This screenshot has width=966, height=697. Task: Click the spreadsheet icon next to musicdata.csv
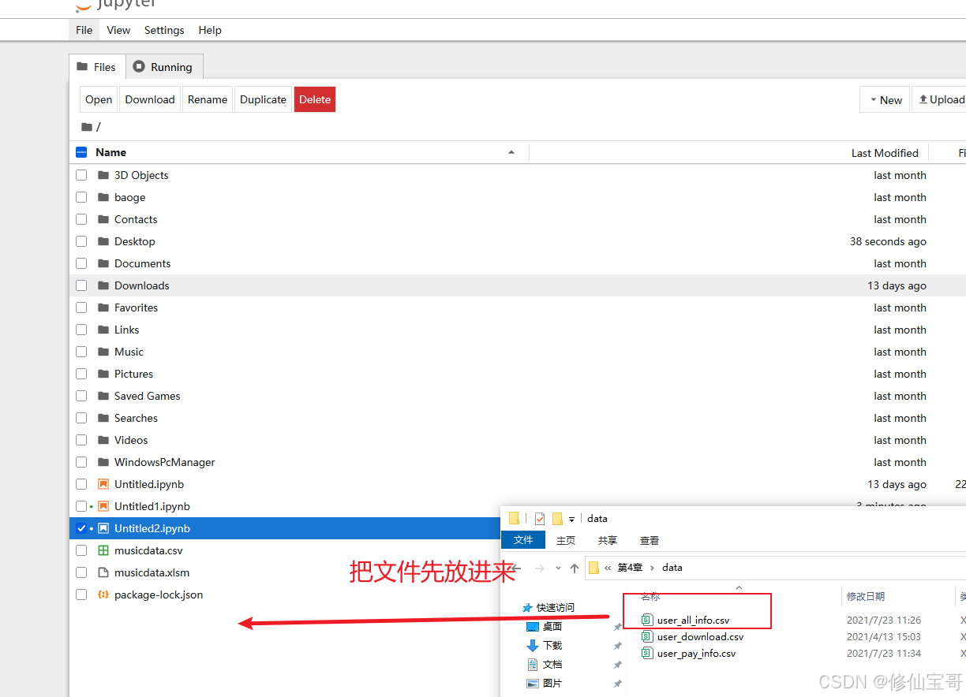pos(103,550)
